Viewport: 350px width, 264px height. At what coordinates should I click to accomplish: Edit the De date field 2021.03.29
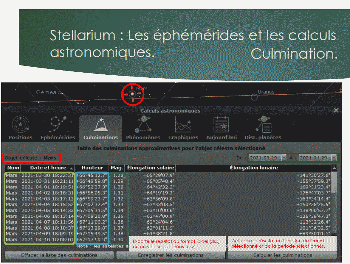(x=265, y=158)
